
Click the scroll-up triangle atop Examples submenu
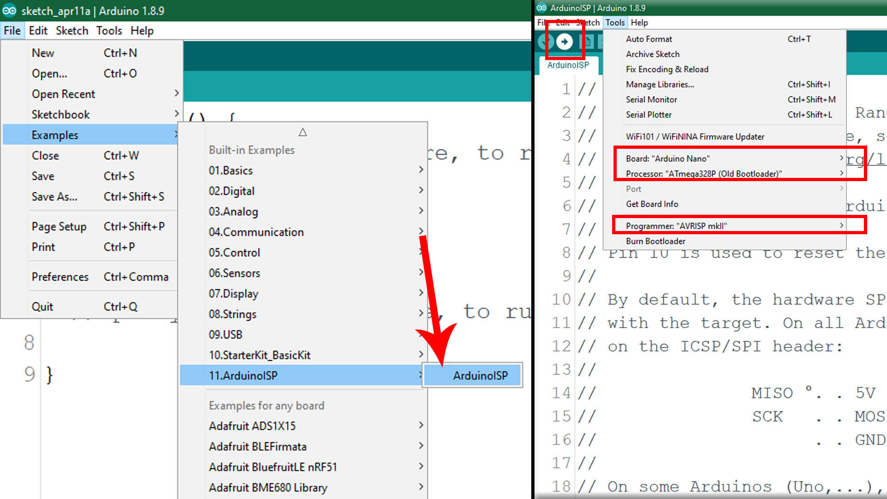click(x=303, y=132)
